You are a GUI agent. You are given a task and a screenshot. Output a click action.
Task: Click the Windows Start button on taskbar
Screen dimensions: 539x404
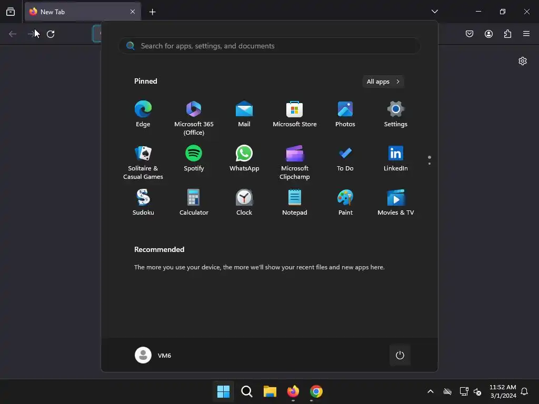(x=223, y=391)
